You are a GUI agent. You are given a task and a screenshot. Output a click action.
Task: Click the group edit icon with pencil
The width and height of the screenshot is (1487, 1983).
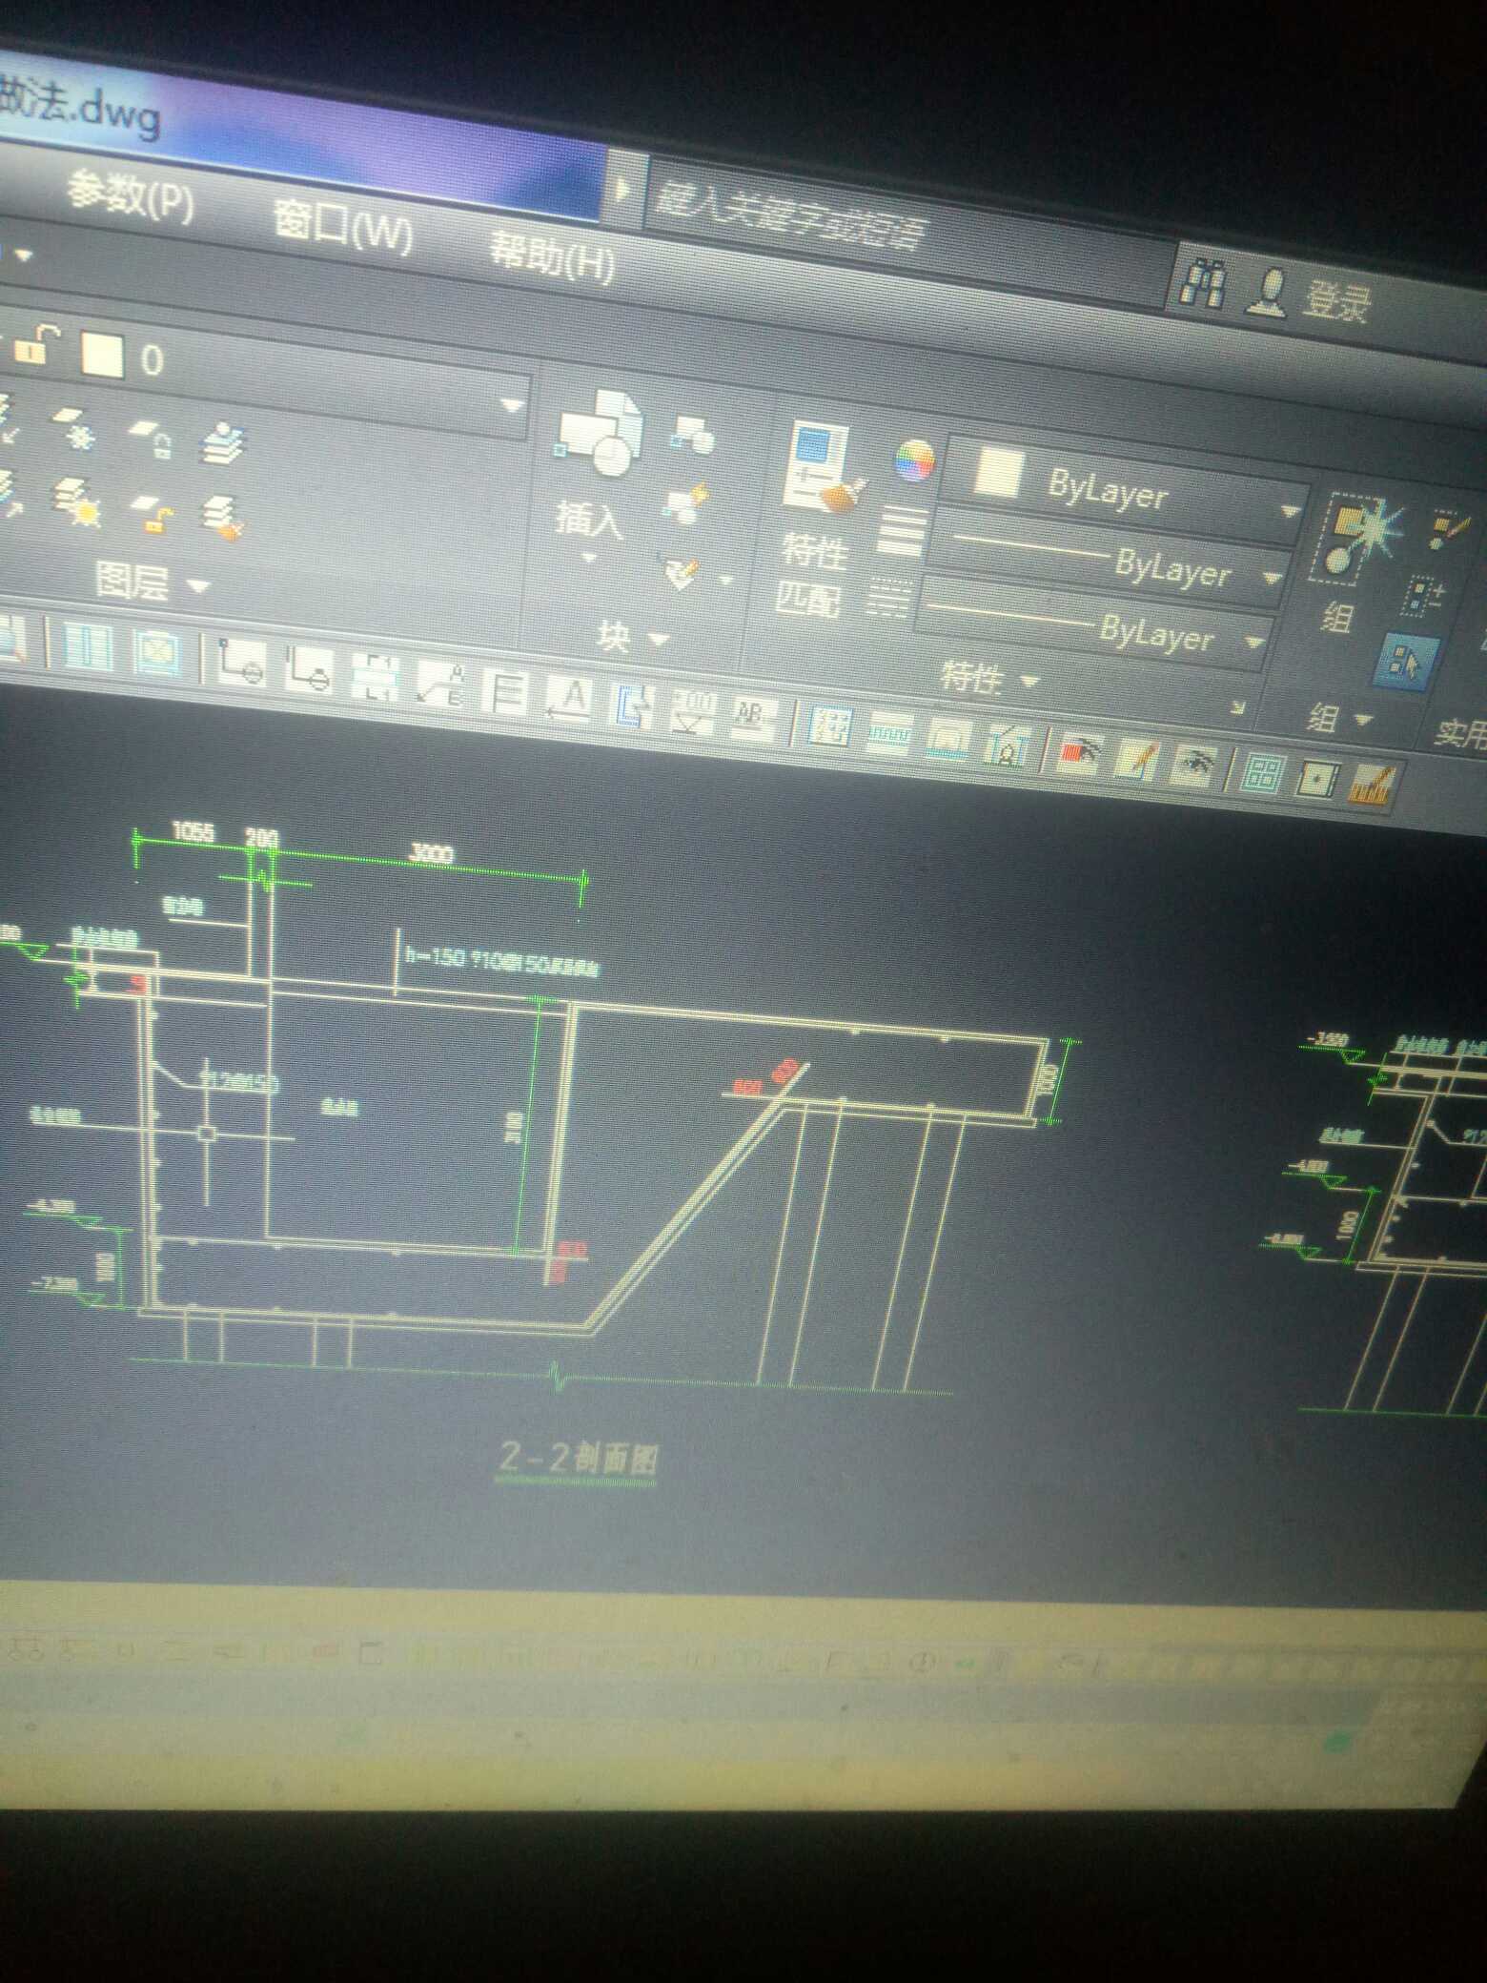[x=1451, y=530]
